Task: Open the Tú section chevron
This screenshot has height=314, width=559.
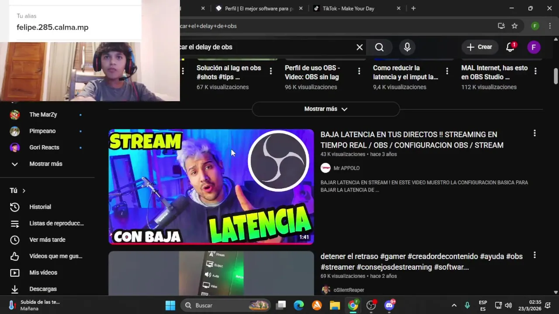Action: 24,191
